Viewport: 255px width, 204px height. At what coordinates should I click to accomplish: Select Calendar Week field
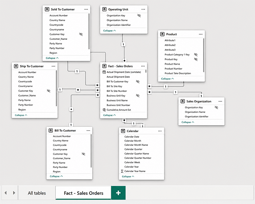(x=132, y=163)
